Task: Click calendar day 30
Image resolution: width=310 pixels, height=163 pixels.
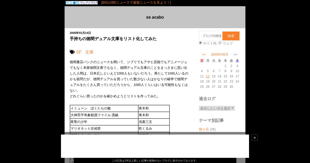Action: click(231, 87)
